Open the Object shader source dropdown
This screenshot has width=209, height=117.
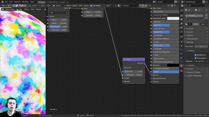pos(59,6)
